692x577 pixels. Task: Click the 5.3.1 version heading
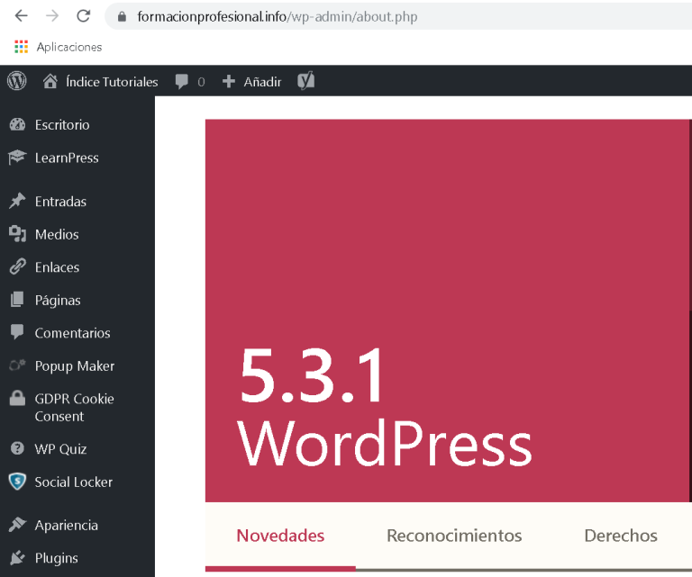point(312,375)
